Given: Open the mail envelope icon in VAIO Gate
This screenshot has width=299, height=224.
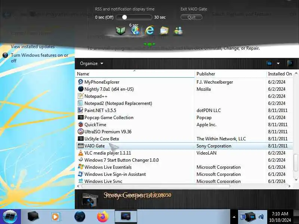Looking at the screenshot, I should (x=164, y=31).
